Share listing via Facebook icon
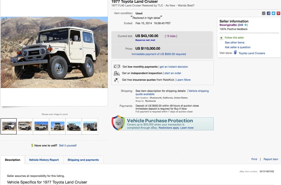This screenshot has height=185, width=281. pyautogui.click(x=268, y=13)
